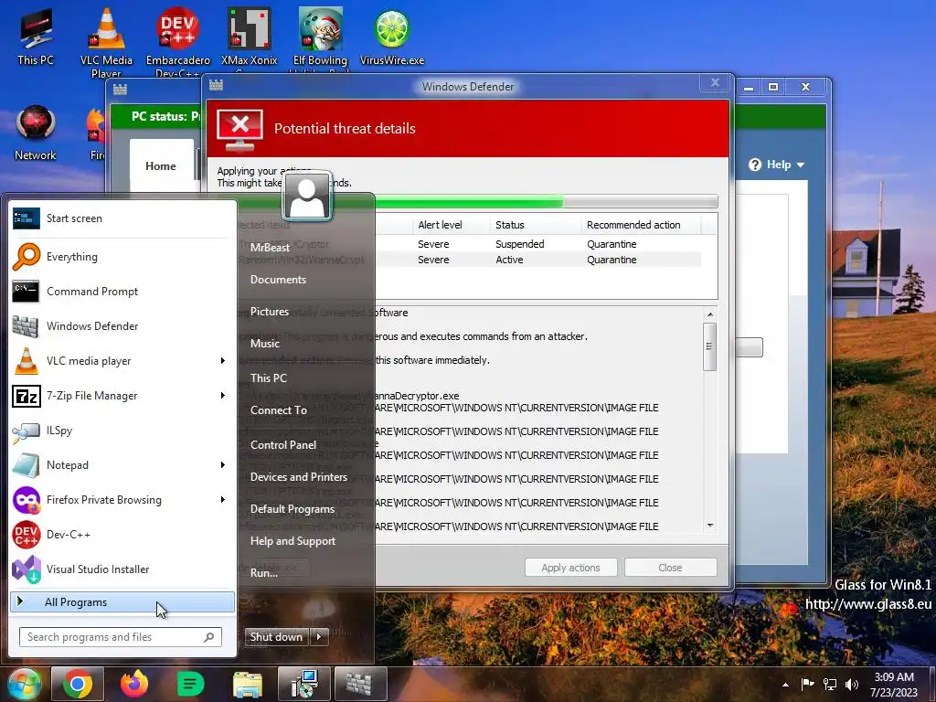
Task: Click Close in threat details dialog
Action: 670,568
